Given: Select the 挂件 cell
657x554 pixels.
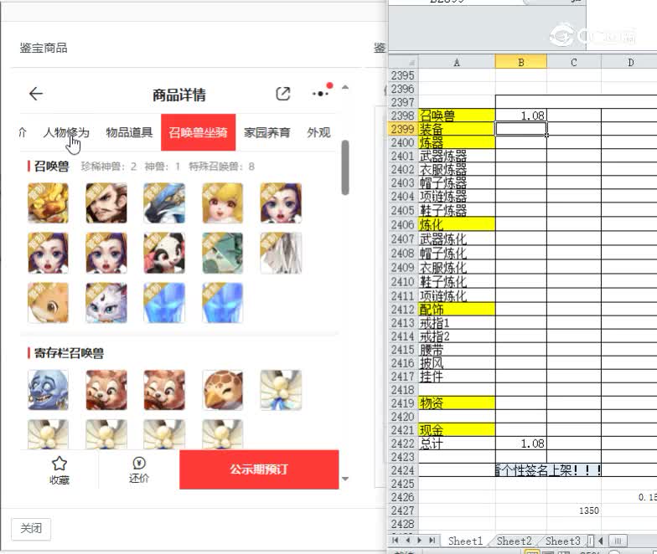Looking at the screenshot, I should click(x=457, y=377).
